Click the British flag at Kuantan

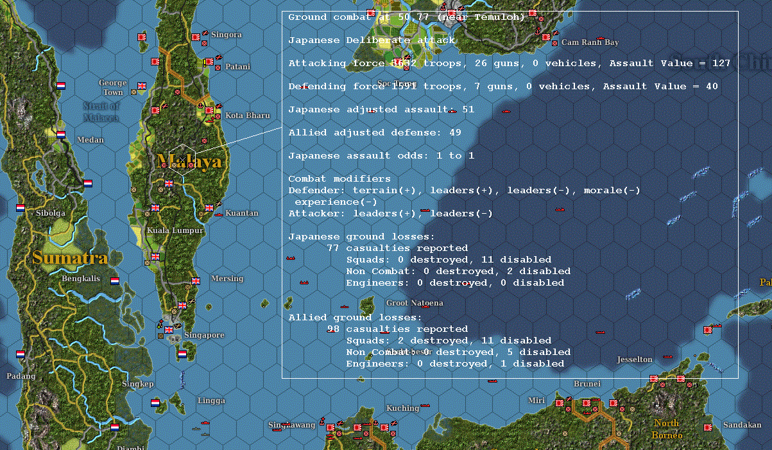[209, 208]
